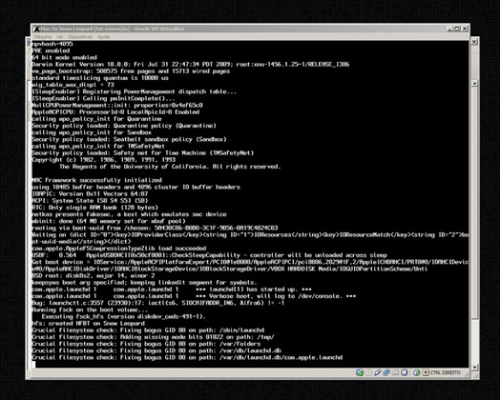The height and width of the screenshot is (400, 500).
Task: Click the 'Bug: launchctl.c:3557' line
Action: tap(157, 303)
